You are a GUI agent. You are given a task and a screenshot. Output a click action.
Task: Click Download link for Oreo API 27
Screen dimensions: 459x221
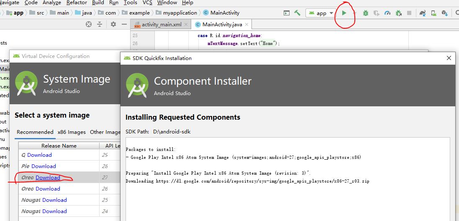click(48, 178)
